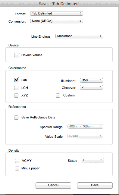Open the Format dropdown showing Tab Delimited
119x195 pixels.
[57, 14]
